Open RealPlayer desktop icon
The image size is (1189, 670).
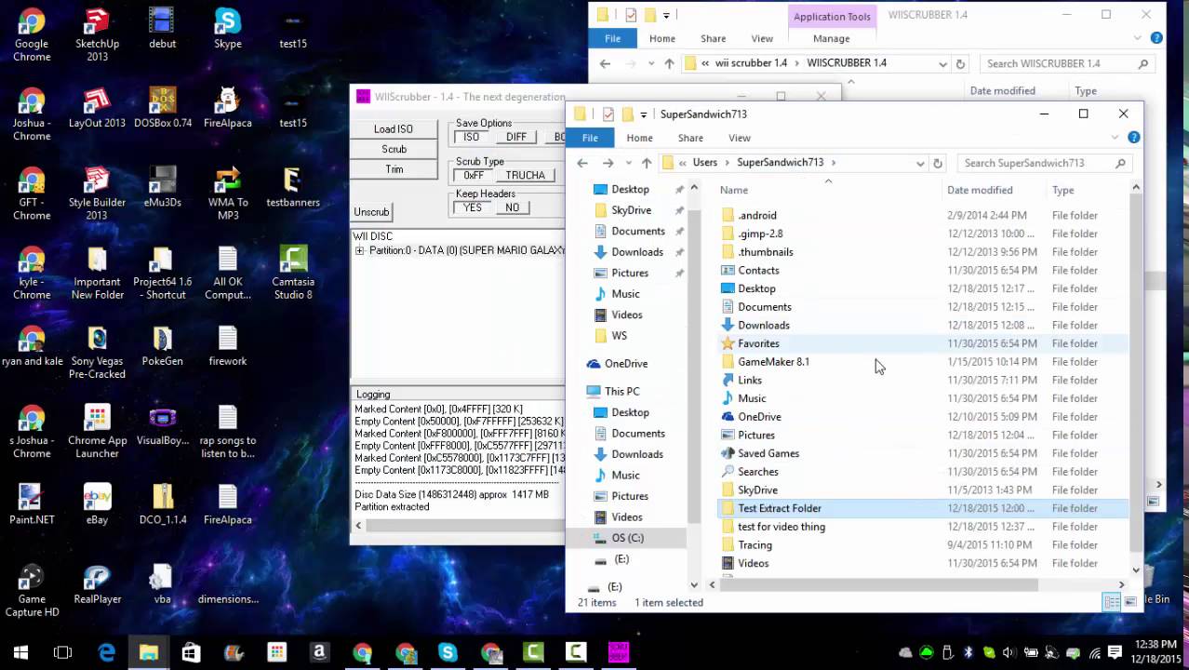pyautogui.click(x=97, y=583)
